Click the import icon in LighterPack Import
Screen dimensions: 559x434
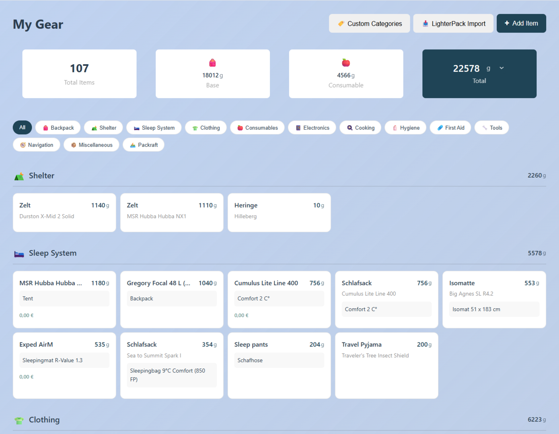click(x=425, y=24)
